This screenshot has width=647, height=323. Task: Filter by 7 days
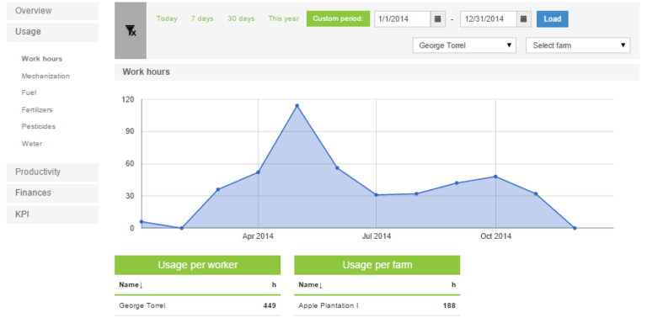tap(202, 19)
